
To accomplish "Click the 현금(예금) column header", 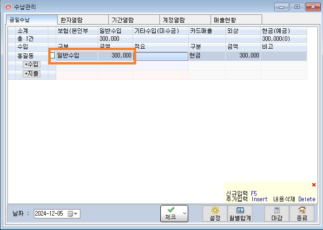I will click(283, 31).
